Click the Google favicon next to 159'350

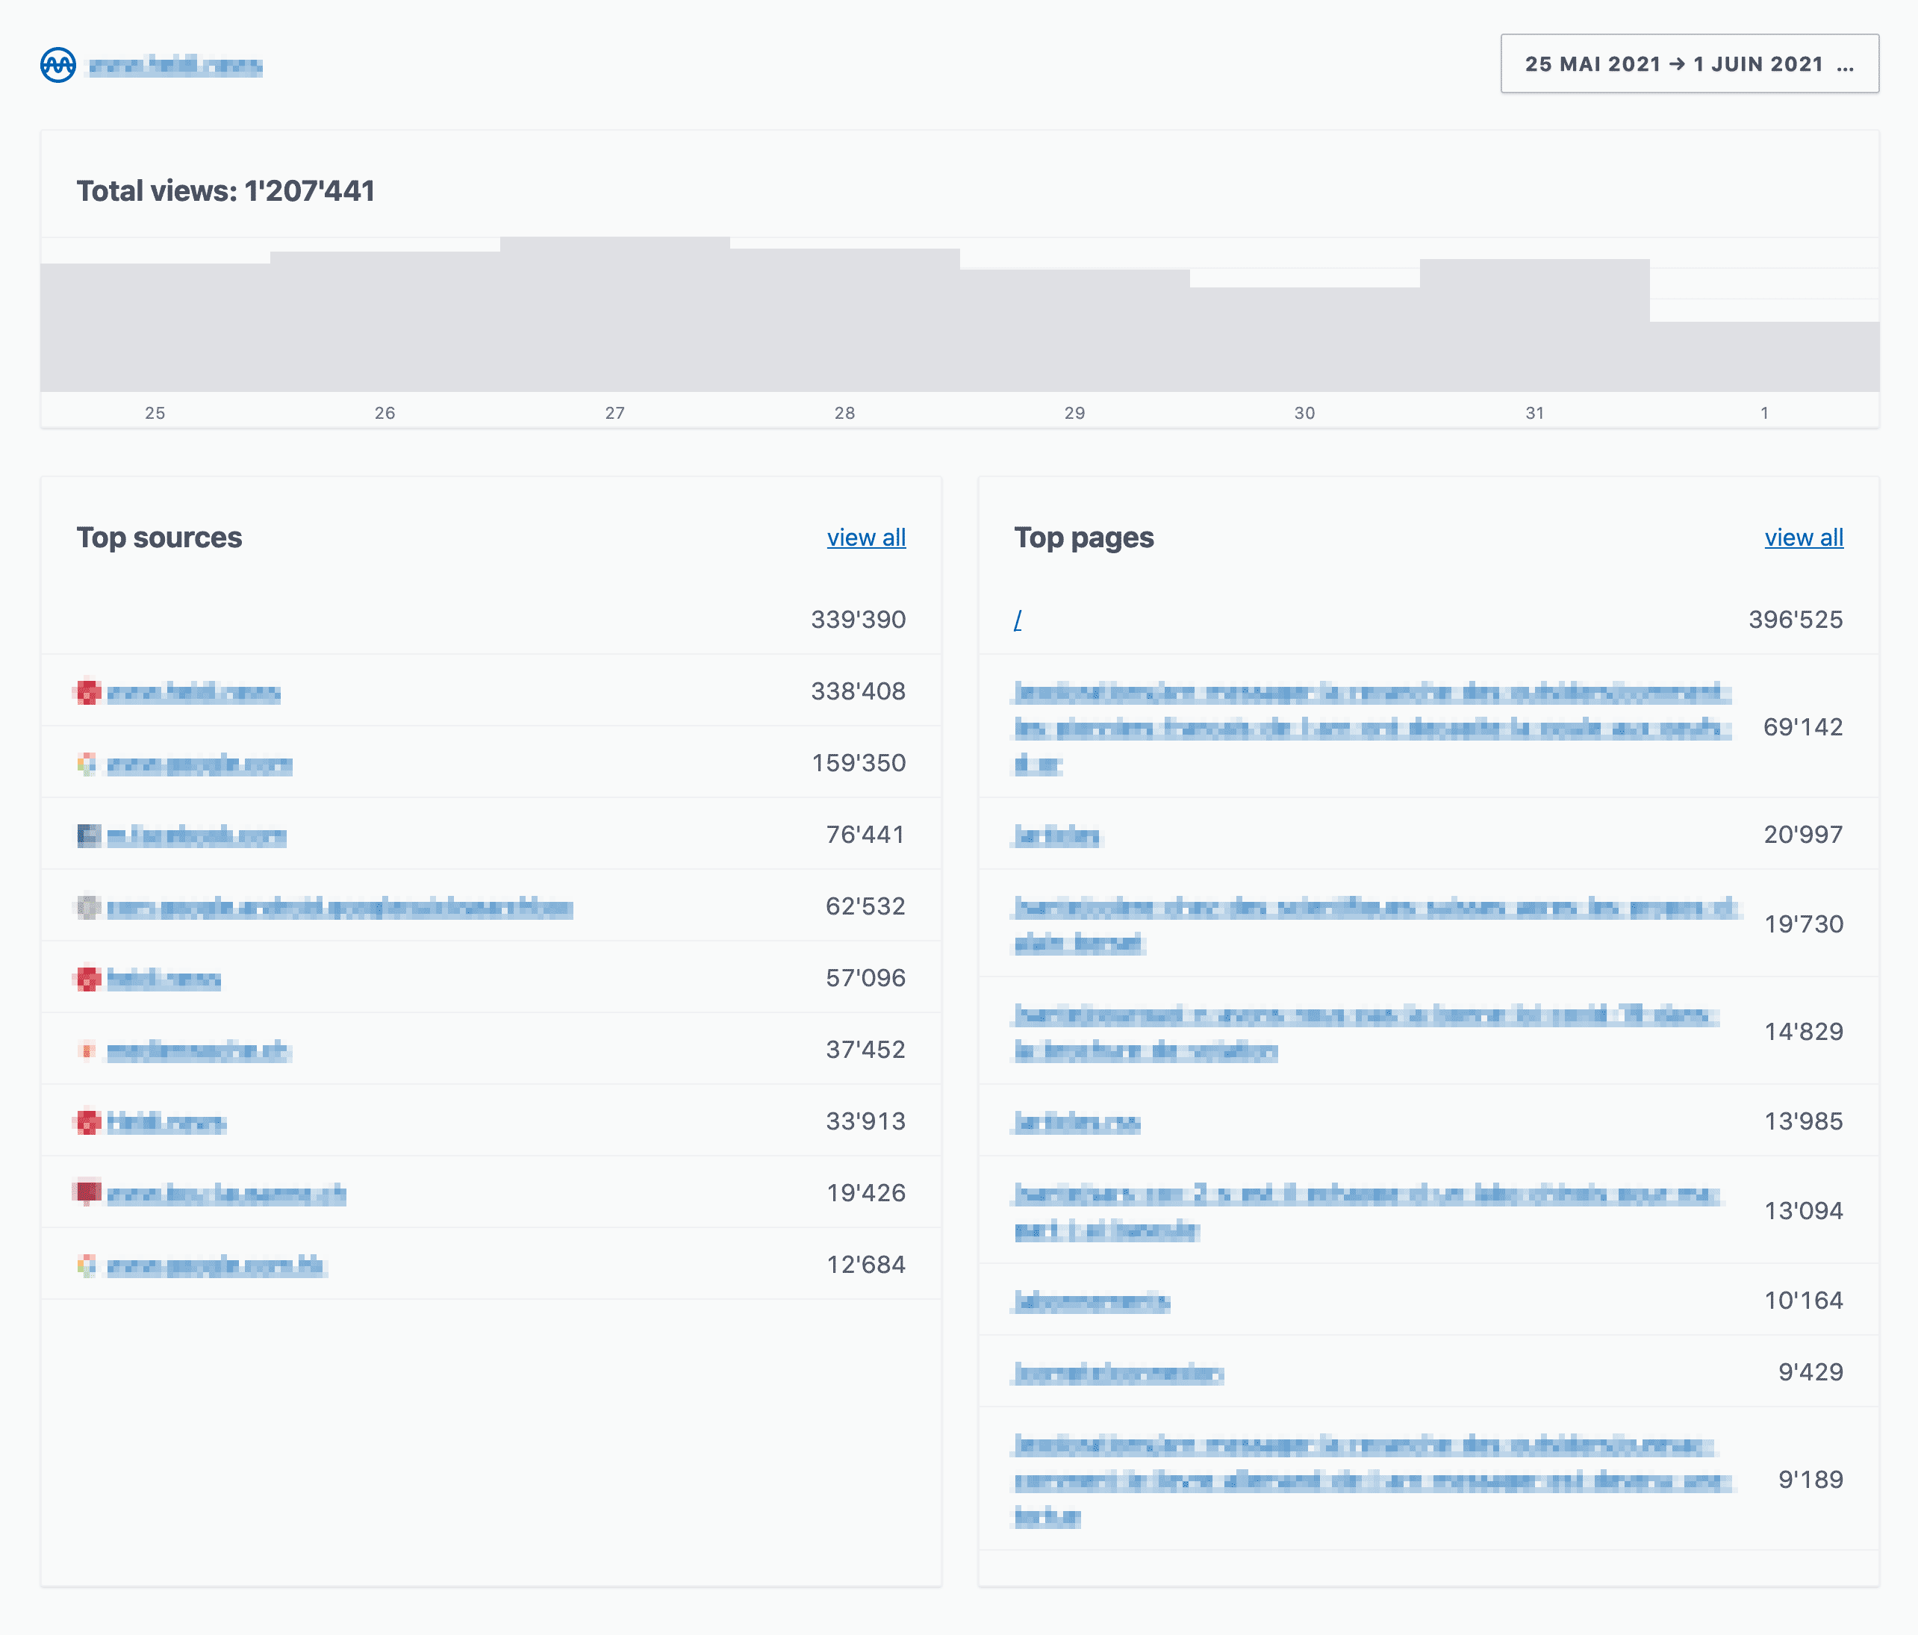[x=87, y=764]
